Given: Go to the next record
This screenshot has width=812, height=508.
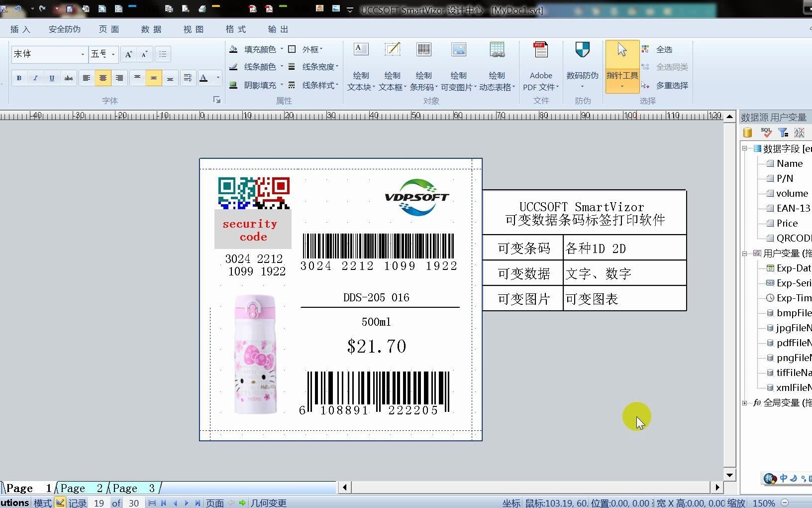Looking at the screenshot, I should click(187, 503).
